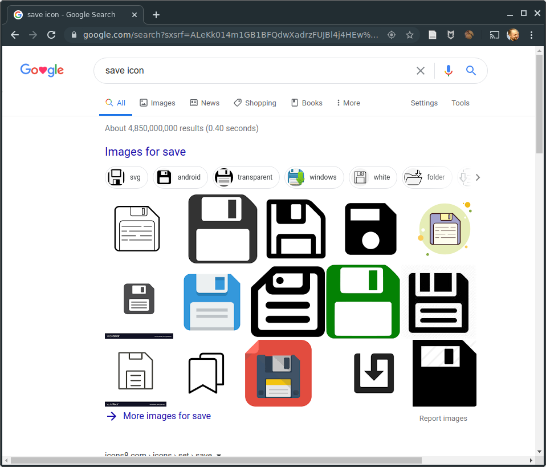Open large dark gray floppy disk thumbnail

[223, 229]
